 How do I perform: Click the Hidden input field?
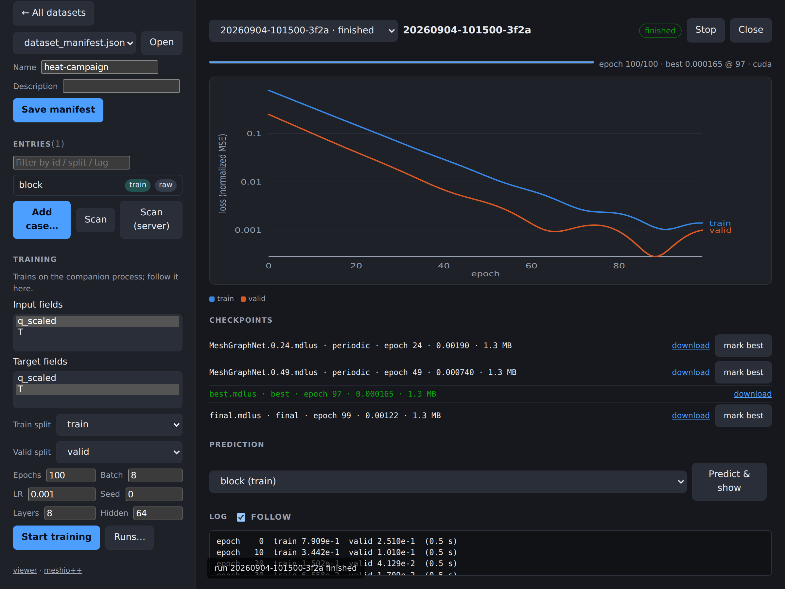pos(158,513)
